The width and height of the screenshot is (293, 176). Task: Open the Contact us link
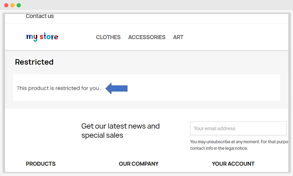click(40, 16)
